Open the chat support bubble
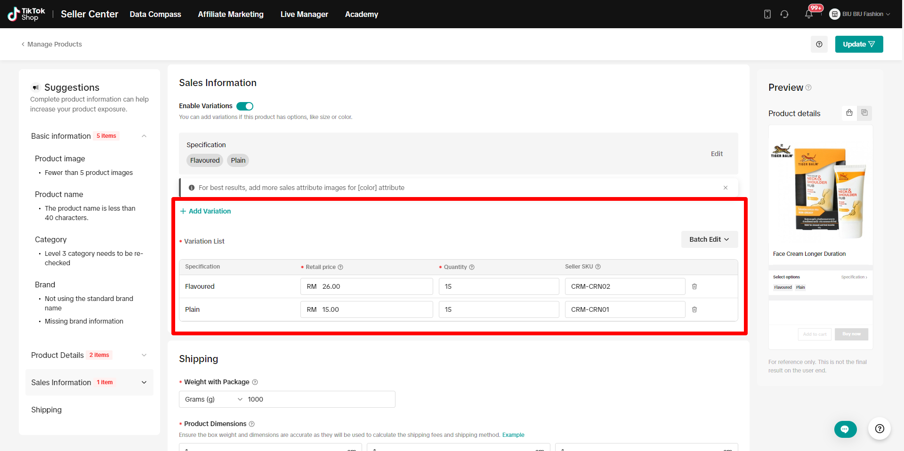This screenshot has width=904, height=451. click(845, 429)
